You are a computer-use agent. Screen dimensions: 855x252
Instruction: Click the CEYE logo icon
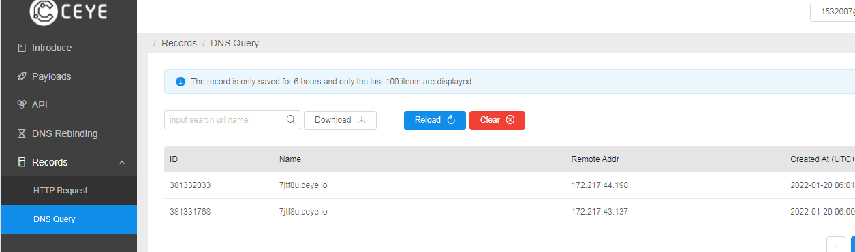tap(44, 12)
